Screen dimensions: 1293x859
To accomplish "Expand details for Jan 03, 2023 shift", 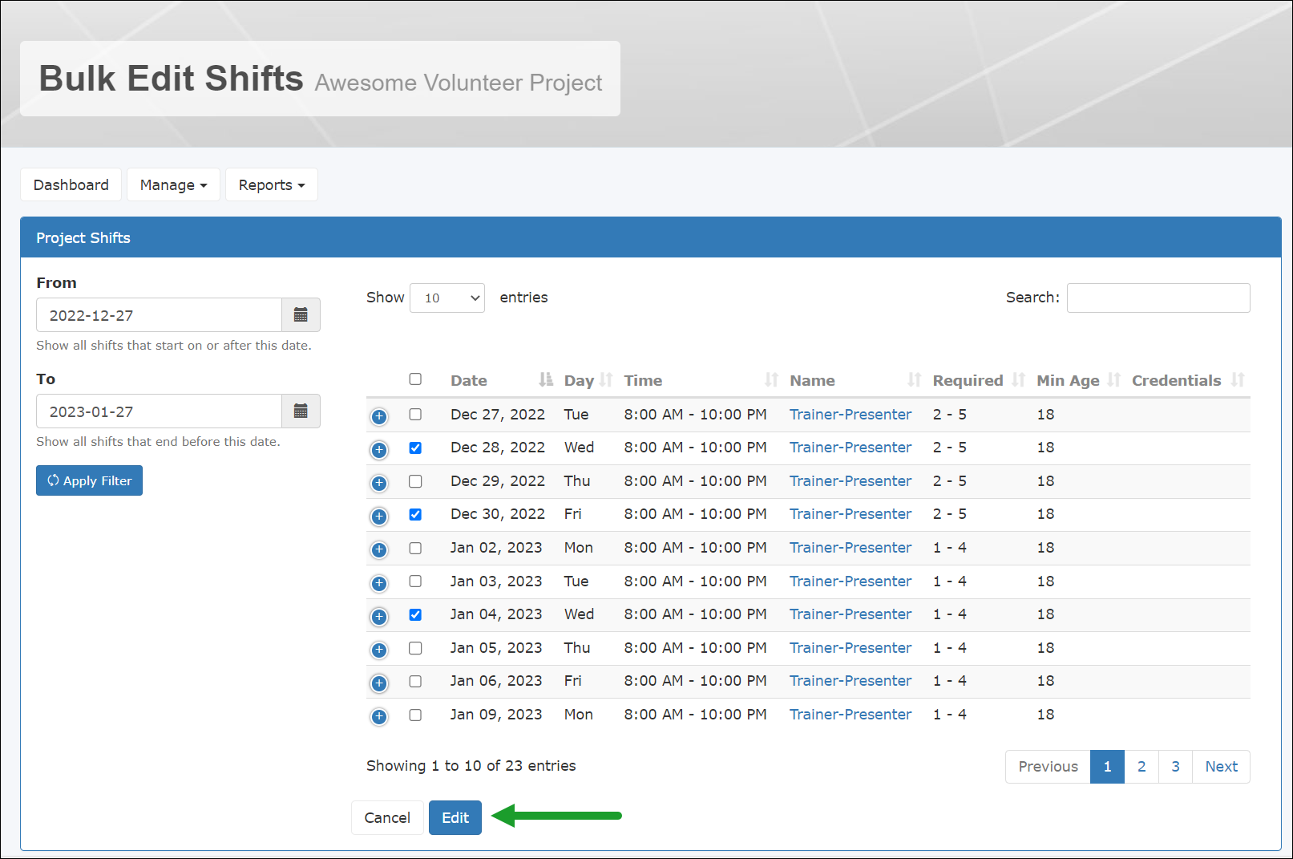I will coord(379,583).
